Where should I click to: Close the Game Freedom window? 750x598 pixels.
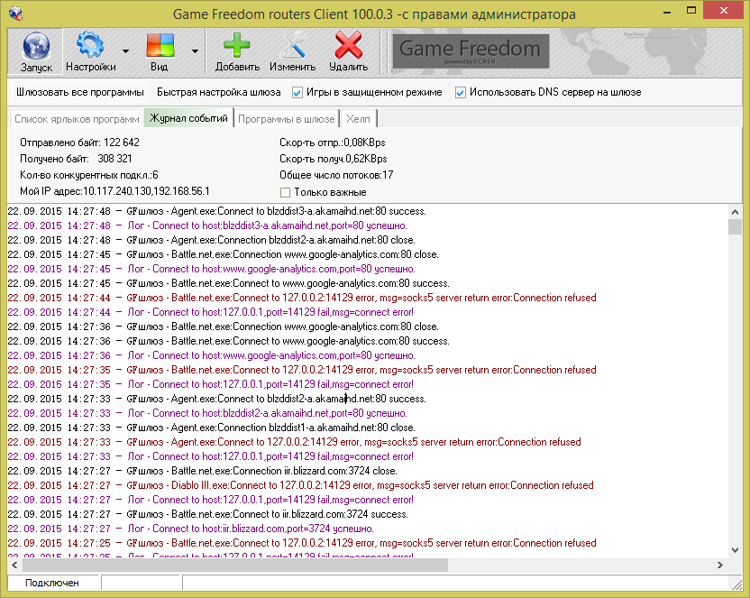(x=723, y=11)
